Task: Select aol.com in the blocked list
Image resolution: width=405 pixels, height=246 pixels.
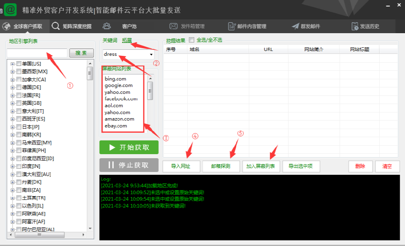Action: [x=114, y=106]
